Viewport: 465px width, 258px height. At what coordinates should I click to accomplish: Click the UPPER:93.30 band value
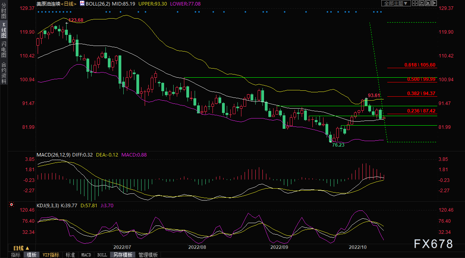click(x=153, y=4)
